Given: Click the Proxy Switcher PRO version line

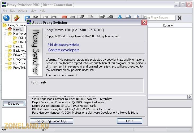Looking at the screenshot, I should 75,30.
